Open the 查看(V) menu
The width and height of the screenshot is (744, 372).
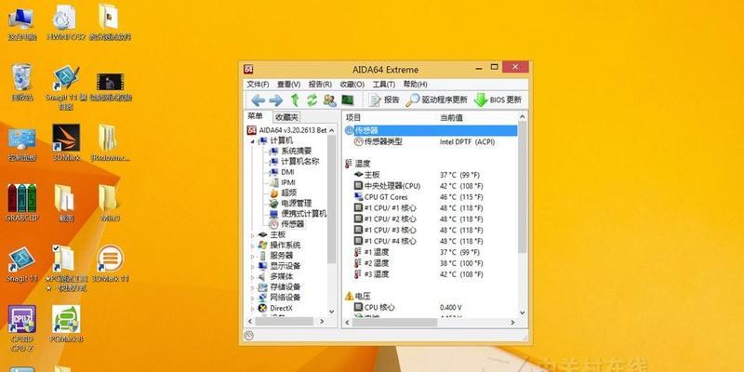tap(289, 84)
